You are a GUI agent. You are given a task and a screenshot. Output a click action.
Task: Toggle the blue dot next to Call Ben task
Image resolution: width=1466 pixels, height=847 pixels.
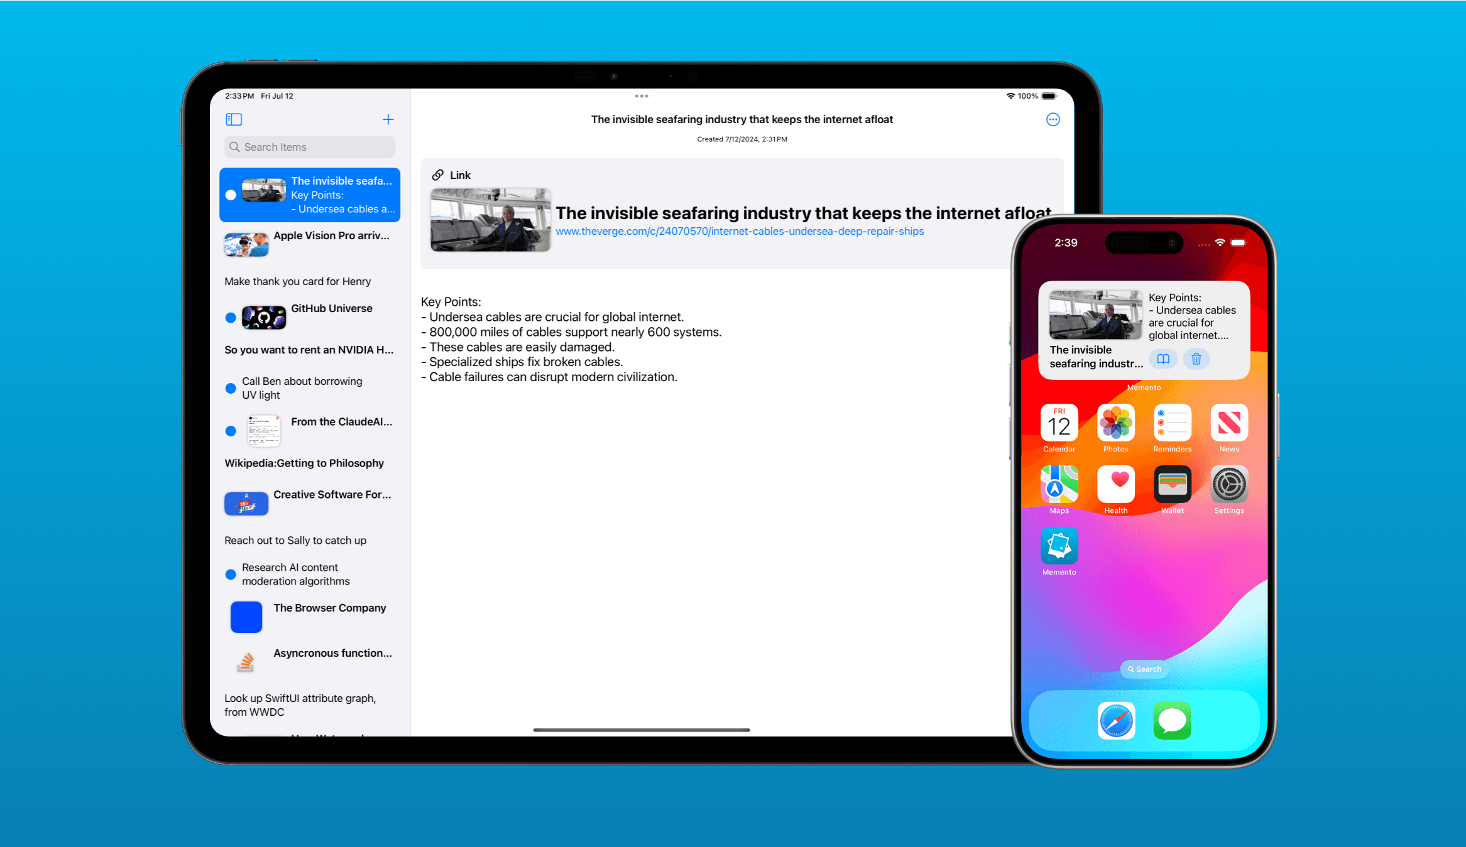(x=230, y=387)
